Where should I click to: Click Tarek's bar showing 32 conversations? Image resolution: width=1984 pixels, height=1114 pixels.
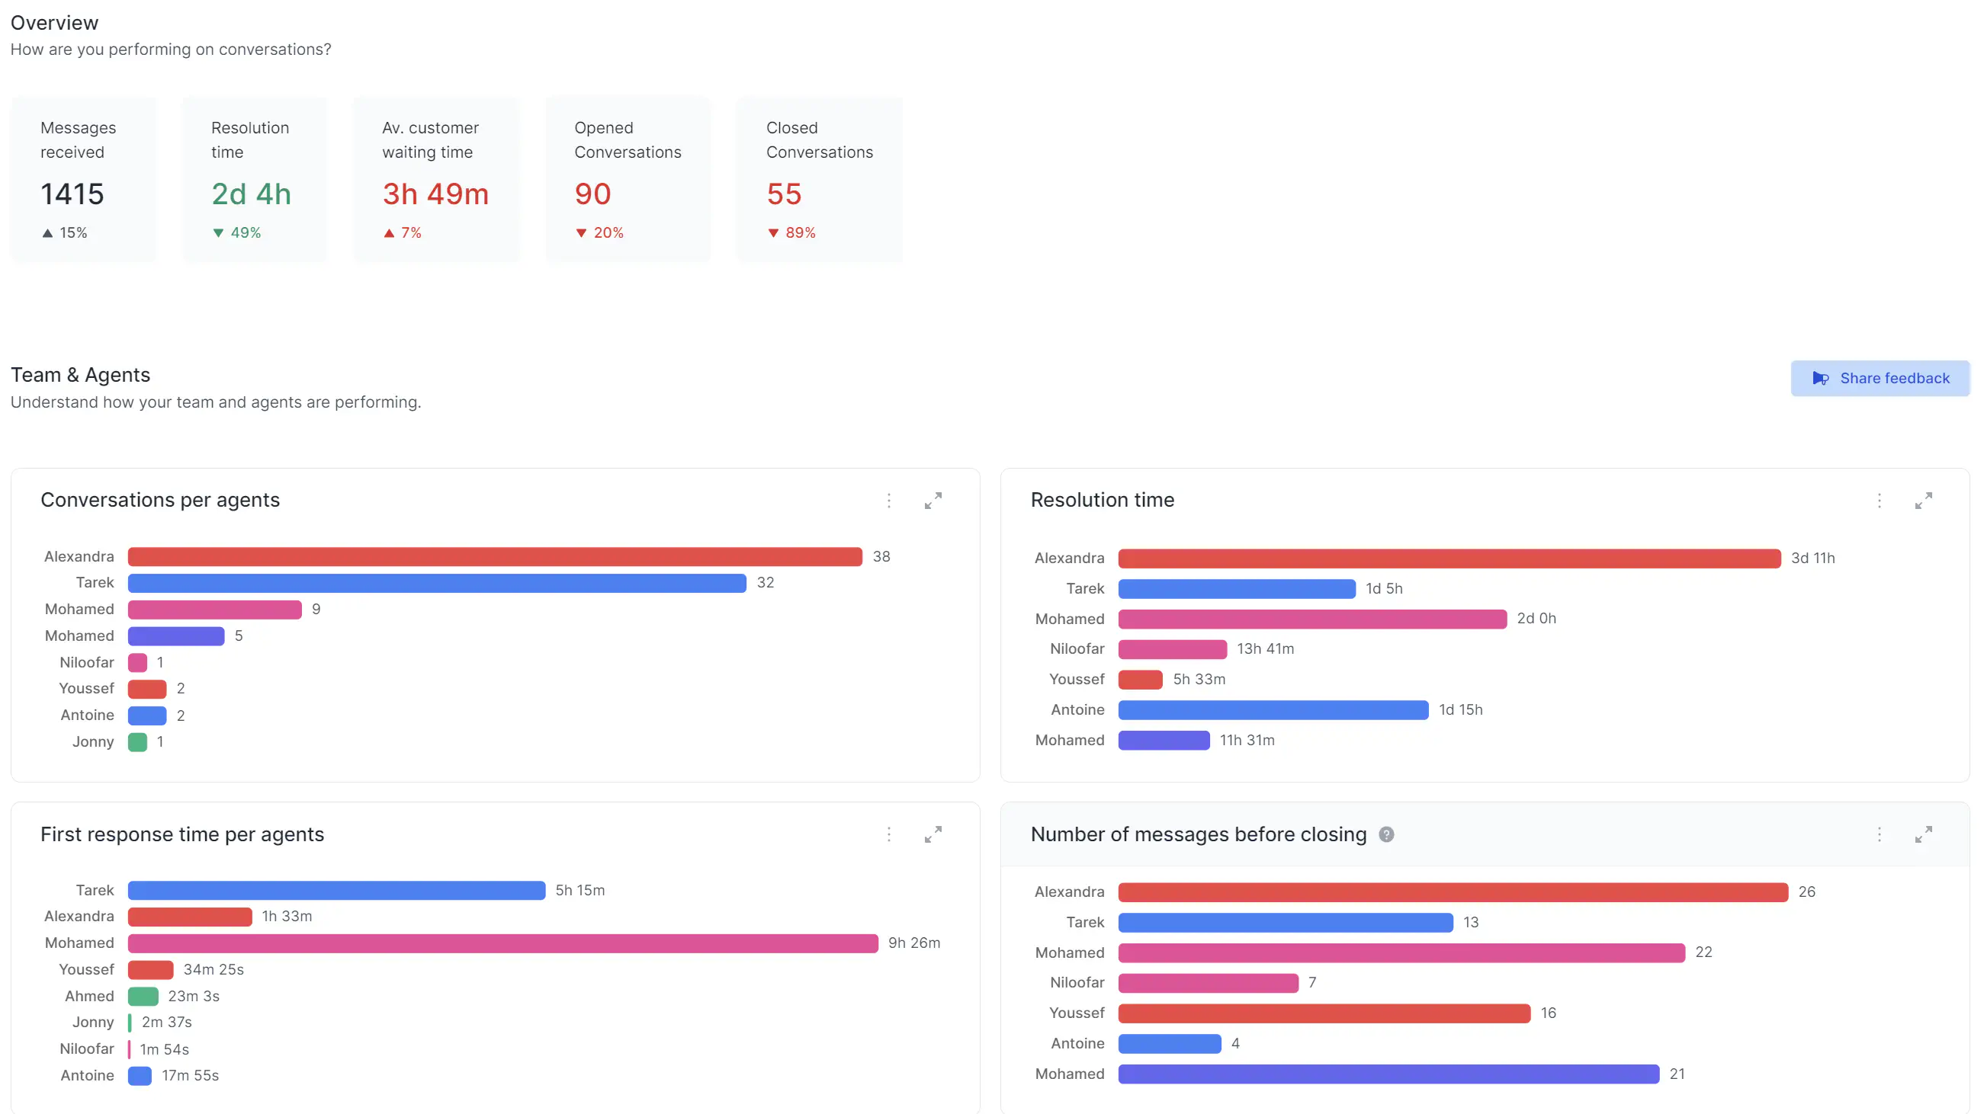pos(437,583)
